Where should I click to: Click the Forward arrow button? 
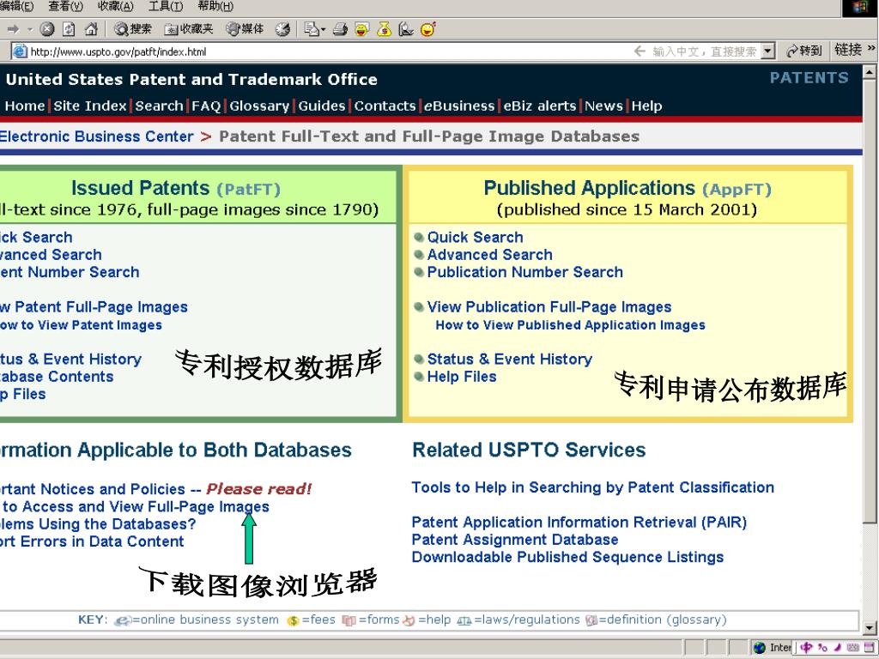click(x=14, y=29)
